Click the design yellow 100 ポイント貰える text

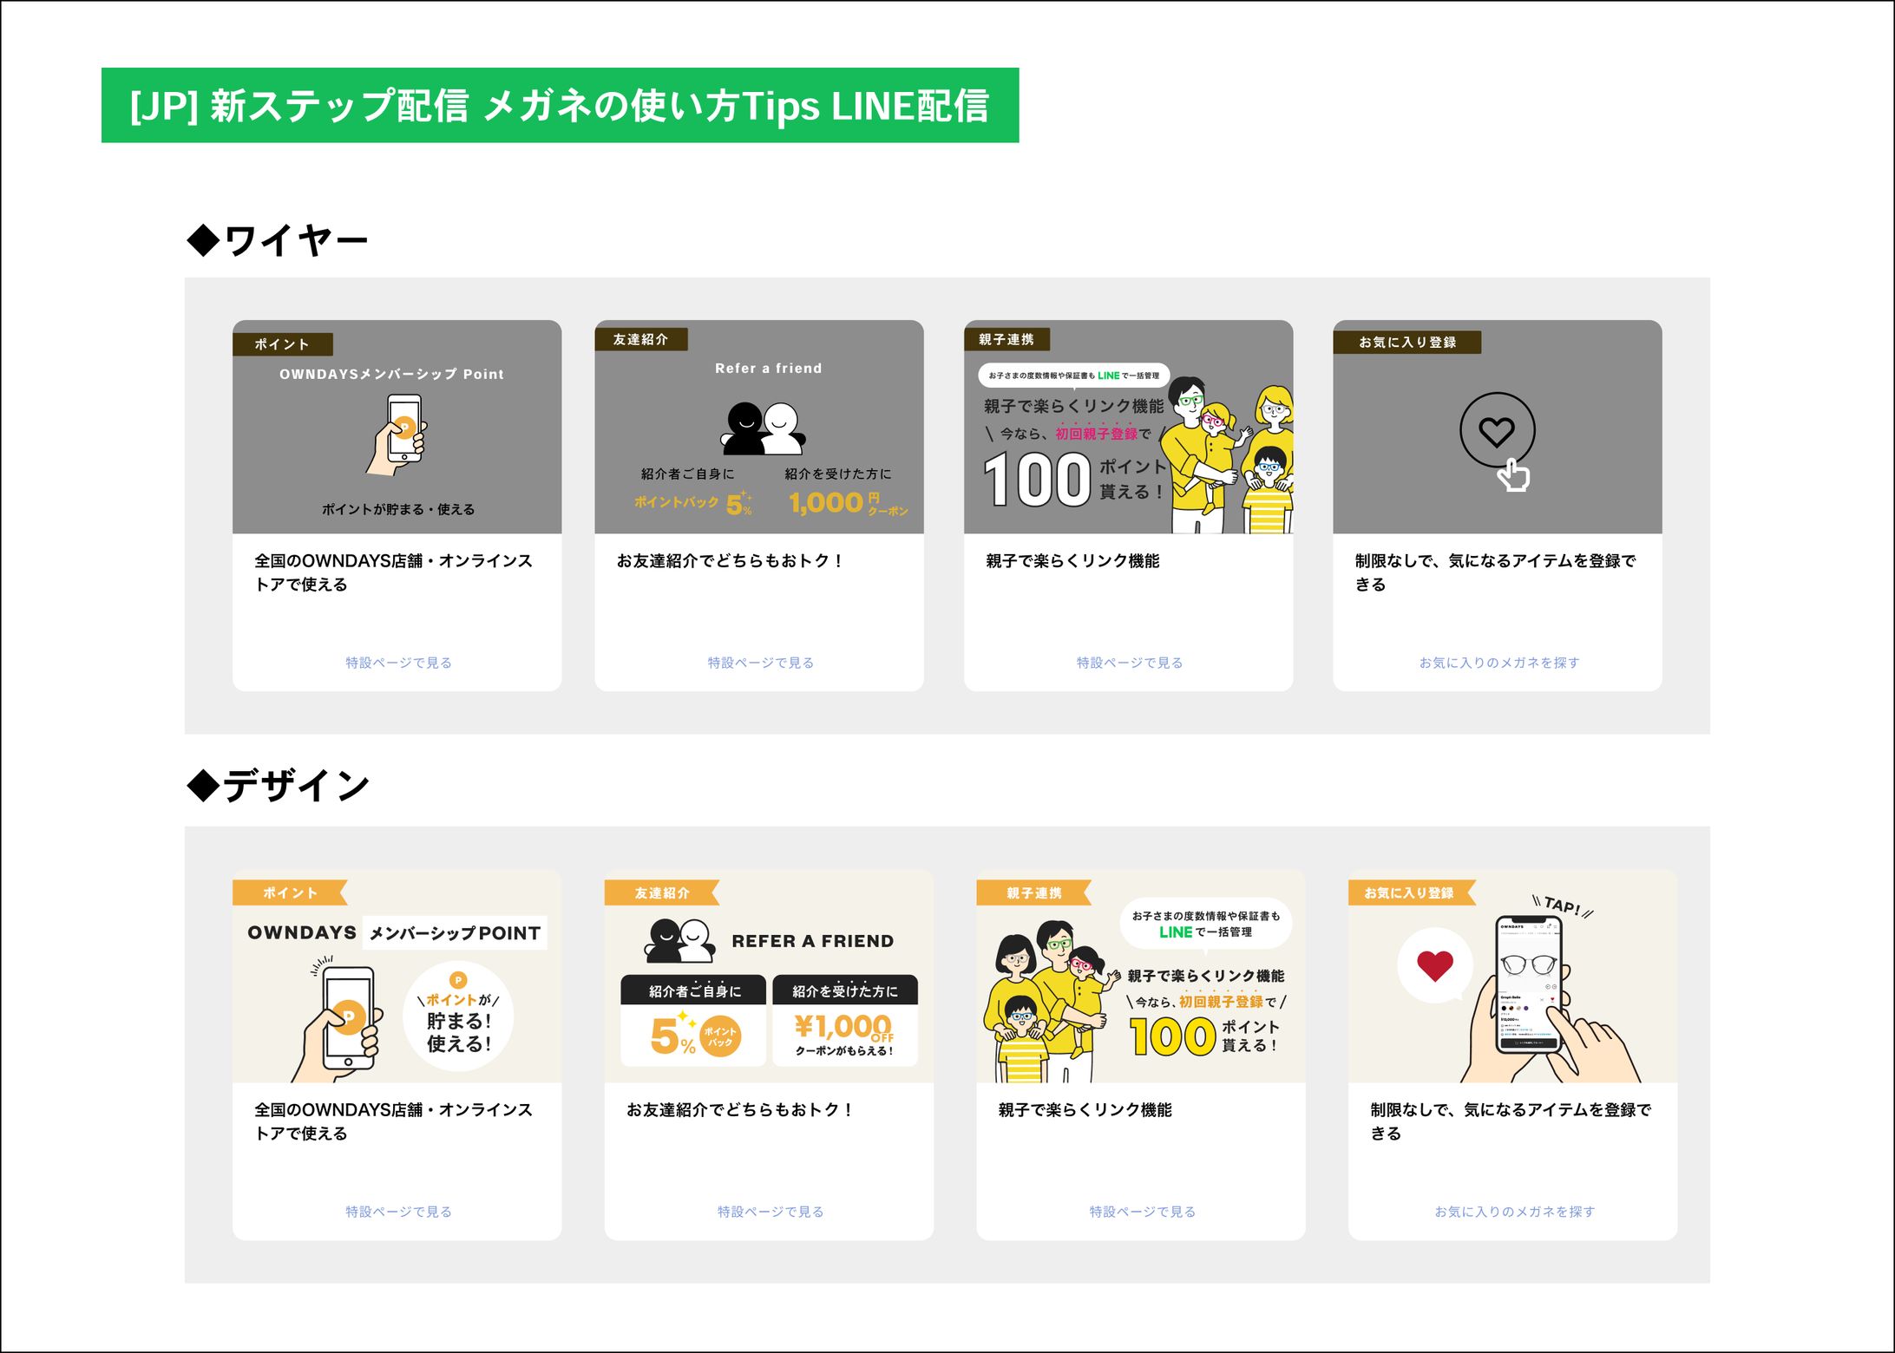coord(1204,1036)
